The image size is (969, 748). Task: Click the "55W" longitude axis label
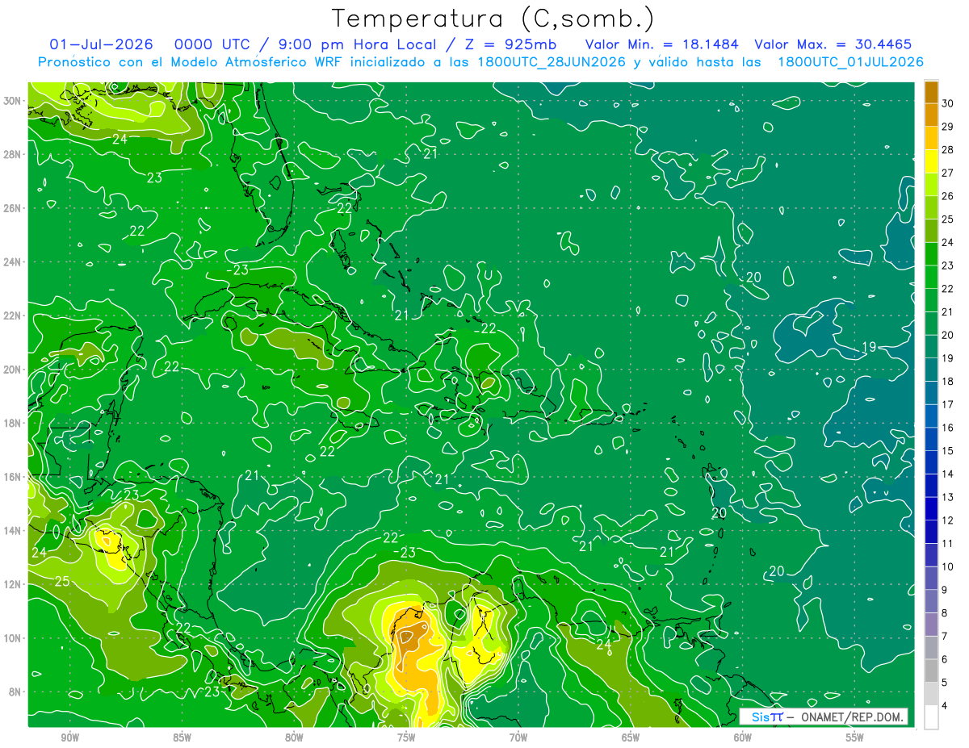click(855, 738)
